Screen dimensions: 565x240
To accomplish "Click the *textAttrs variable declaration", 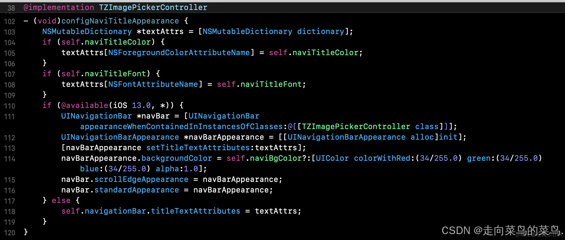I will click(160, 31).
